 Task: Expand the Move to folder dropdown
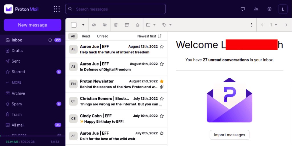(151, 25)
